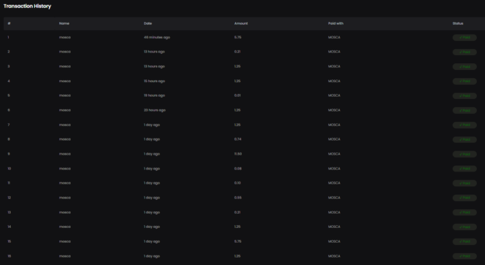This screenshot has width=485, height=265.
Task: Select amount 0.21 in row 13
Action: (x=237, y=212)
